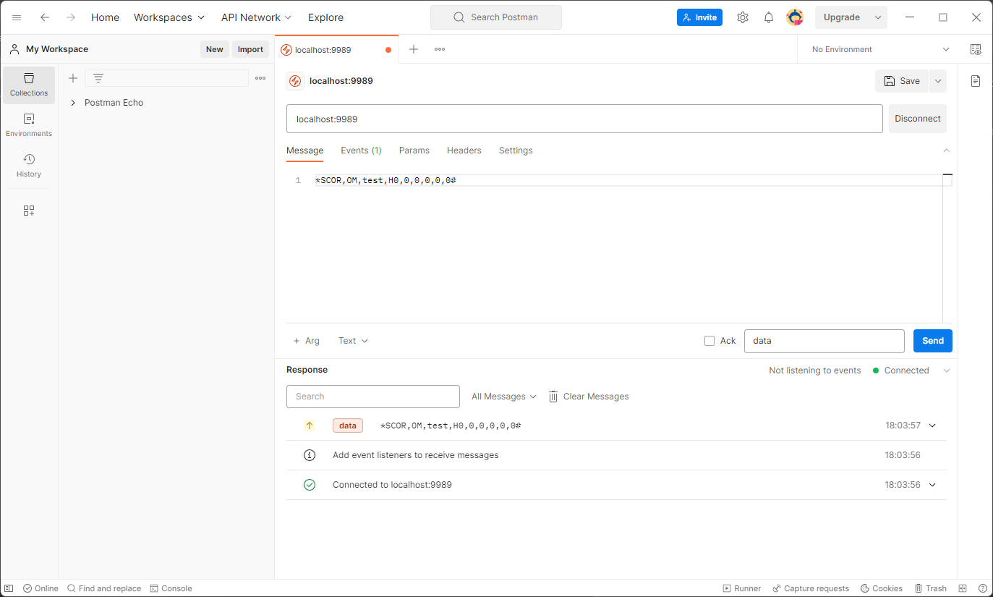This screenshot has width=993, height=597.
Task: Open the History sidebar panel
Action: click(x=29, y=166)
